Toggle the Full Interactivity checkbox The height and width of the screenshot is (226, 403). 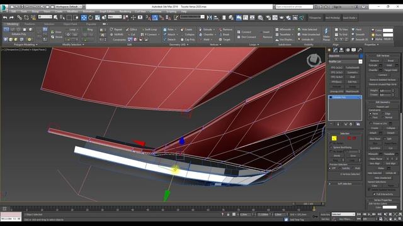click(x=374, y=194)
